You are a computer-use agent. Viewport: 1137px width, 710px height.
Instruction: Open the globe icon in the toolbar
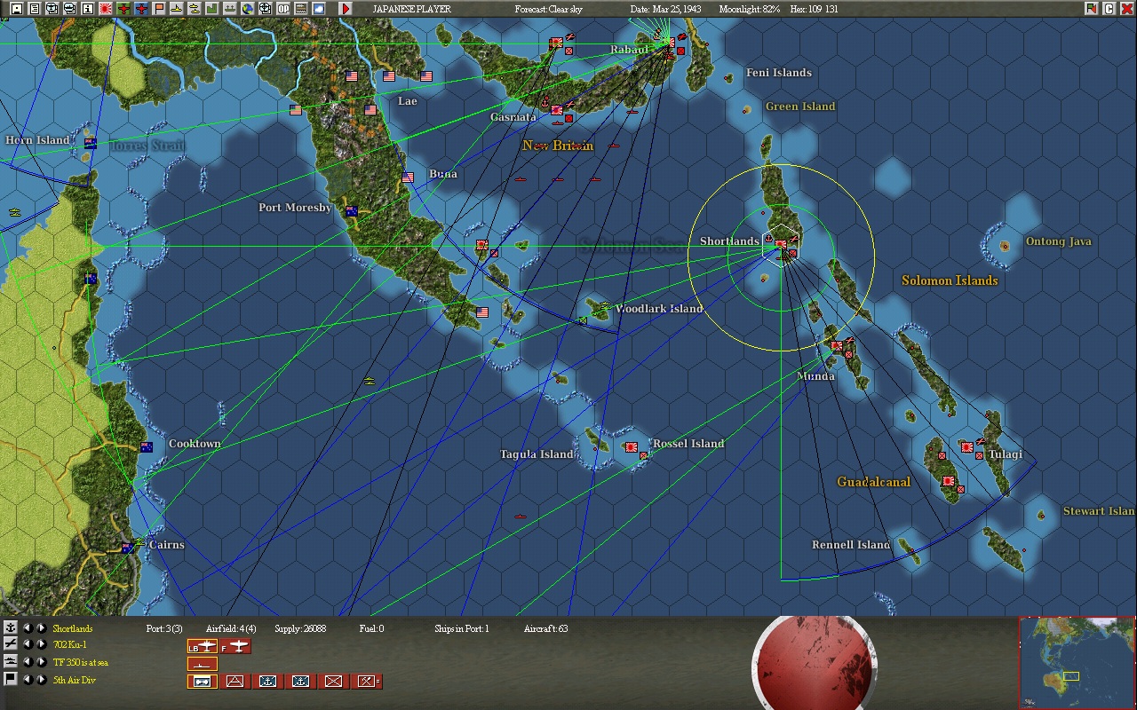pos(248,9)
